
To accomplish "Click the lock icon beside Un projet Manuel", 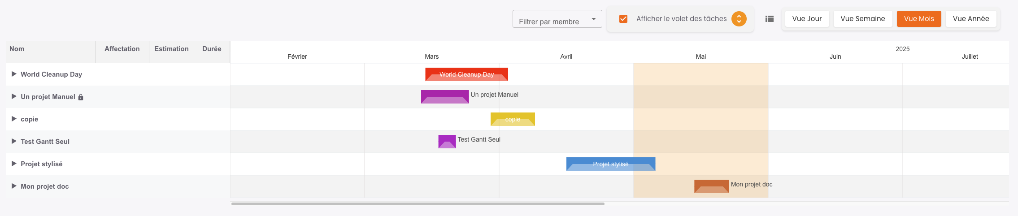I will pos(81,97).
